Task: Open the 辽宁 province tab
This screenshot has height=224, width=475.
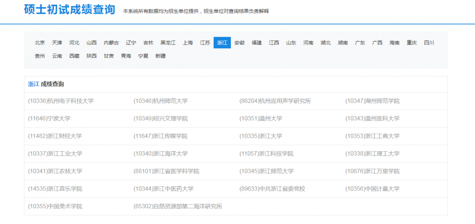Action: (x=131, y=43)
